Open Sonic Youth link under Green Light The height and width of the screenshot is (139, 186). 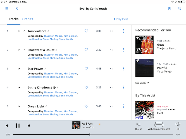(66, 115)
